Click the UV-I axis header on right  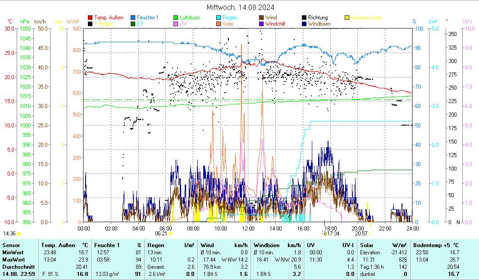click(x=466, y=22)
